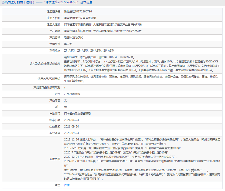225x191 pixels.
Task: Select the 2024-01-30 change record line
Action: tap(142, 163)
